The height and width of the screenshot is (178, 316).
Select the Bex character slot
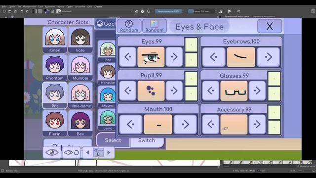click(80, 123)
